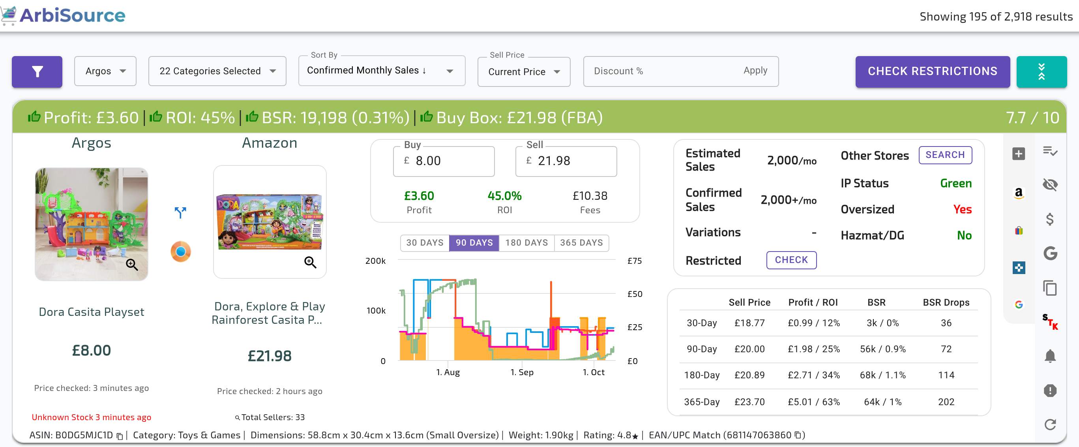1079x447 pixels.
Task: Open the Sort By Confirmed Monthly Sales dropdown
Action: pos(382,71)
